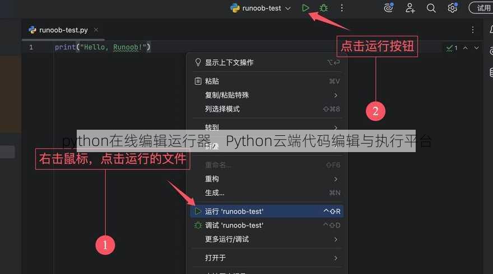Screen dimensions: 493x274
Task: Open the add collaborator (Code With Me) icon
Action: 410,8
